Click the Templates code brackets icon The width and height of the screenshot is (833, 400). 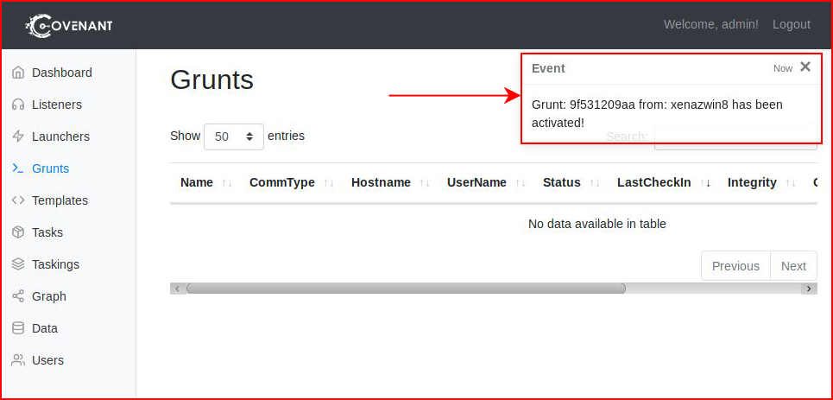[18, 200]
